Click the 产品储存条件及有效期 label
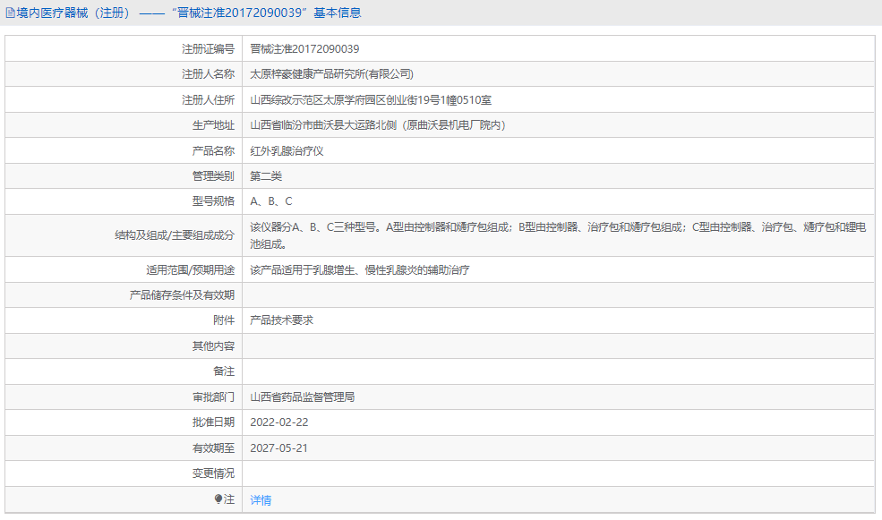 click(182, 295)
